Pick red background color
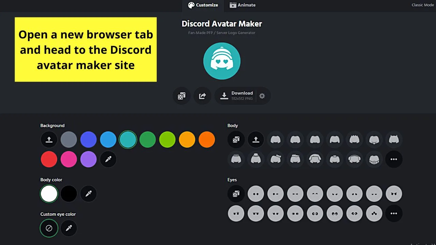Image resolution: width=436 pixels, height=245 pixels. pyautogui.click(x=49, y=159)
